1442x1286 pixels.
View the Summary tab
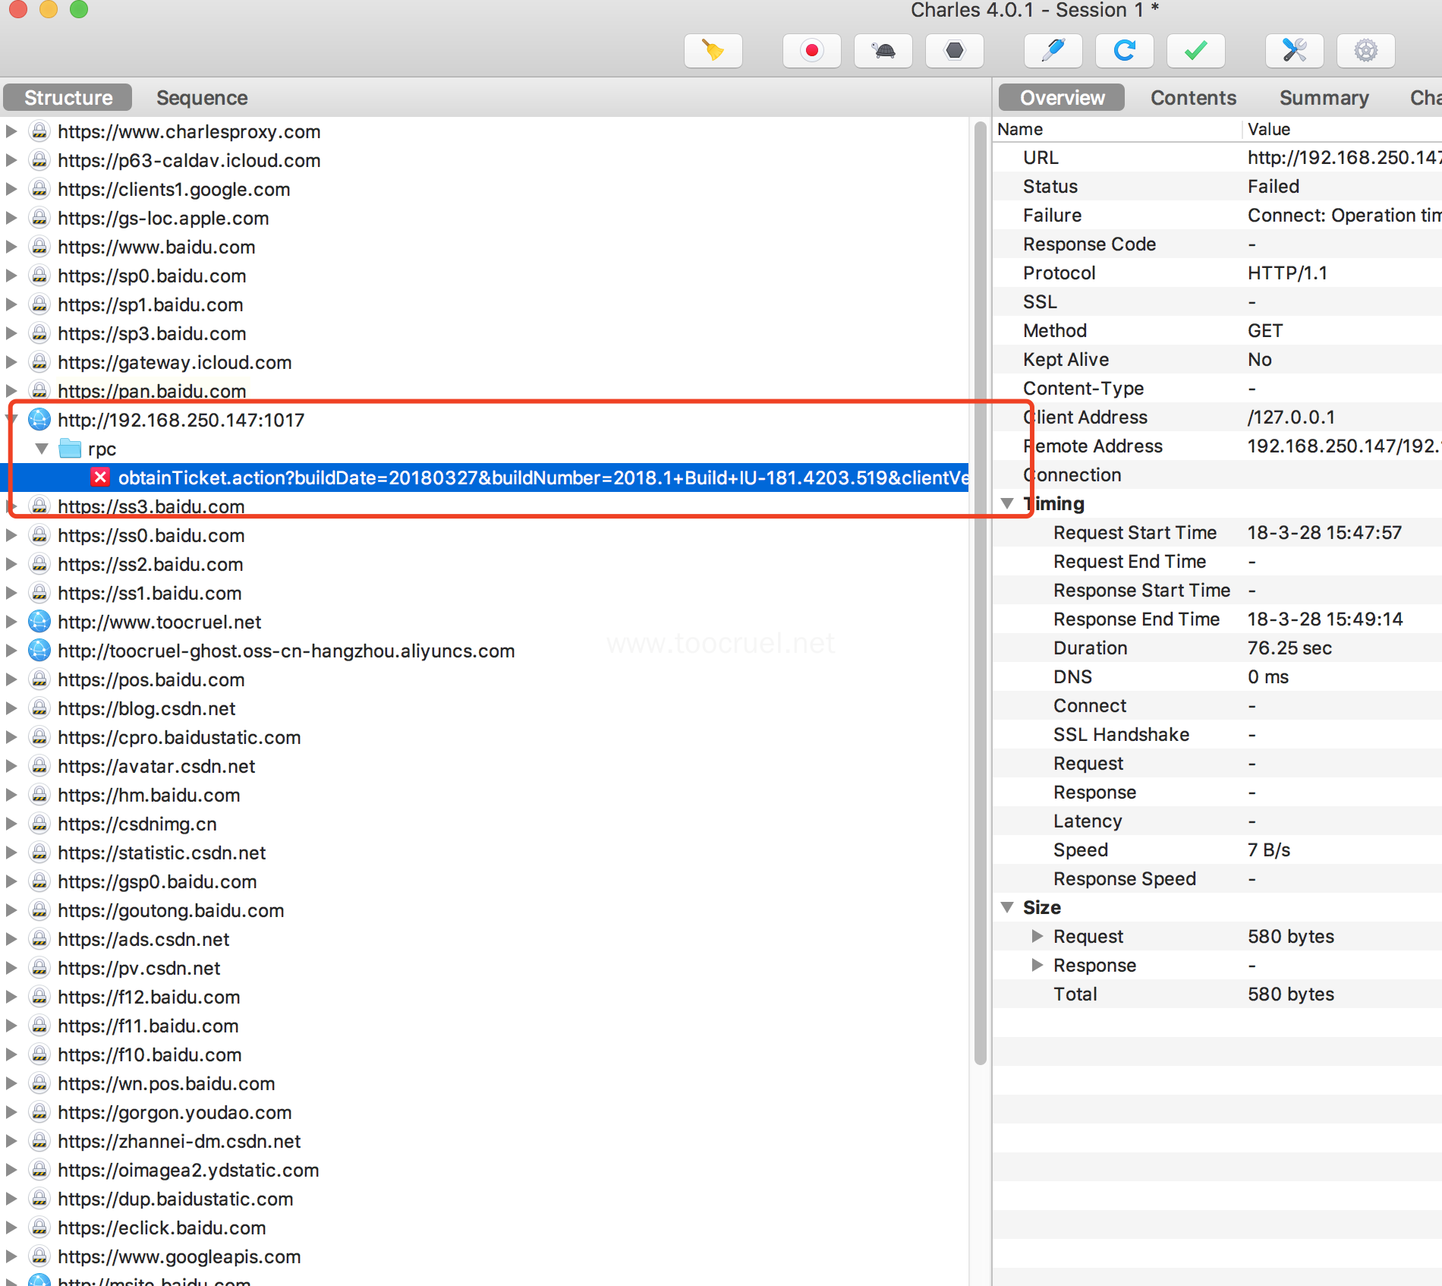1324,97
